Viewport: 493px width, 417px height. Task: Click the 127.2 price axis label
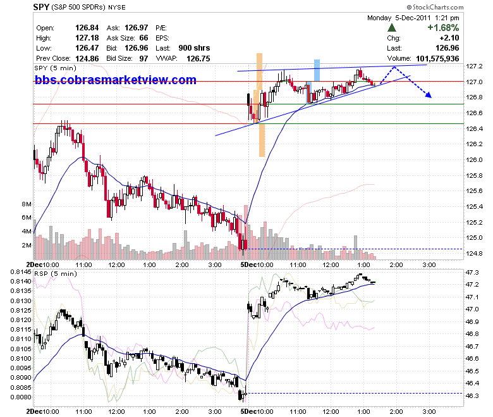pos(474,66)
